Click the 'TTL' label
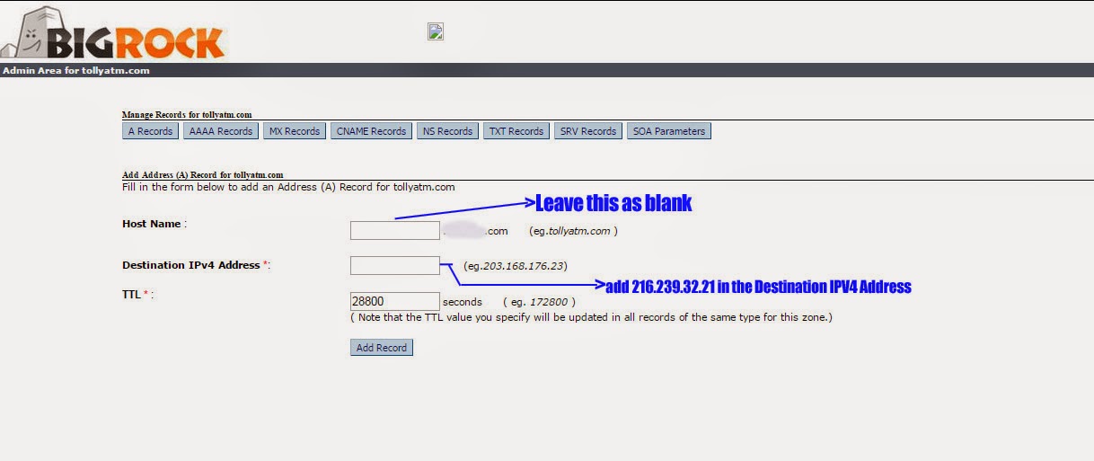The image size is (1094, 461). pos(133,294)
